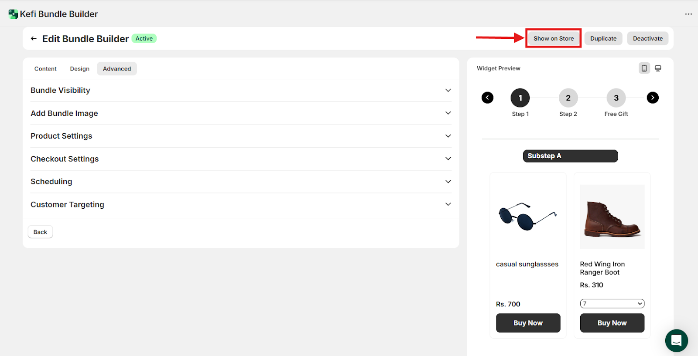The height and width of the screenshot is (356, 698).
Task: Switch to the Design tab
Action: point(79,69)
